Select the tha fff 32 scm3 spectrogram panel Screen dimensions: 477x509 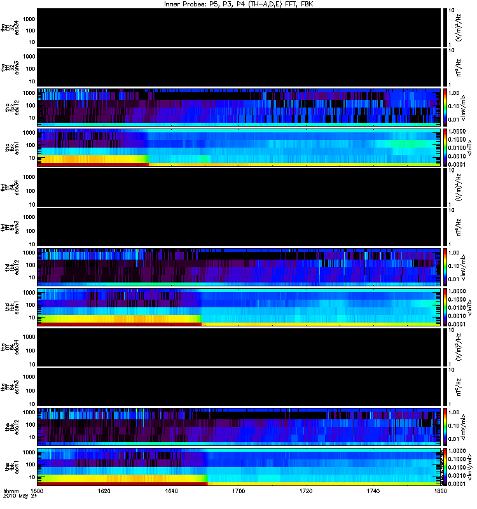coord(238,67)
